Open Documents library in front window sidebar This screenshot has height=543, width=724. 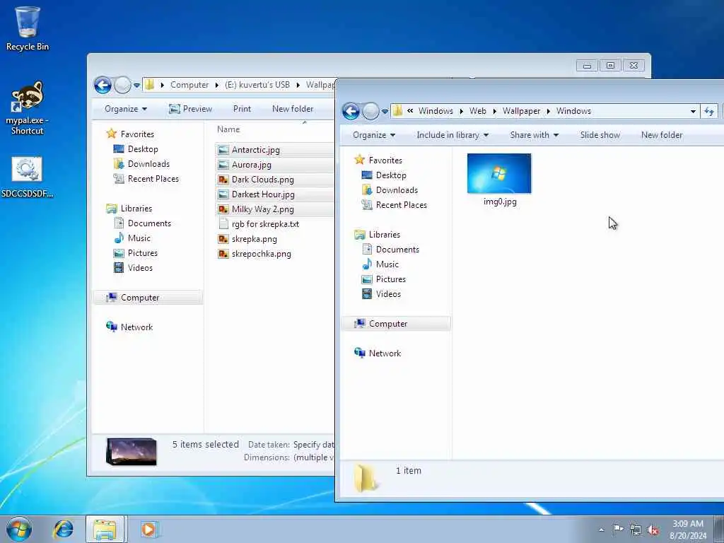tap(397, 250)
